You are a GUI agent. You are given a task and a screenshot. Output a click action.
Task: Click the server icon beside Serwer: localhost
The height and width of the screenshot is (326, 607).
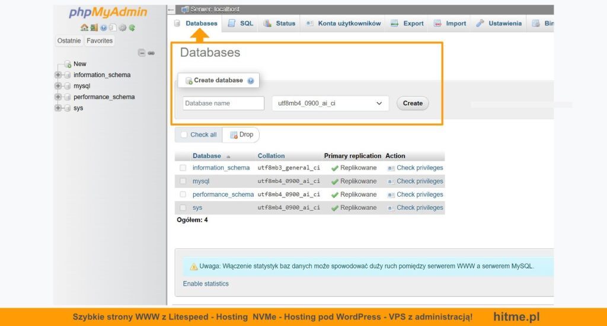click(x=185, y=9)
